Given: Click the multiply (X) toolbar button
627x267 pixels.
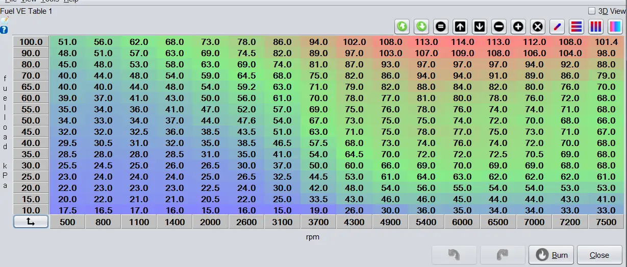Looking at the screenshot, I should click(538, 27).
